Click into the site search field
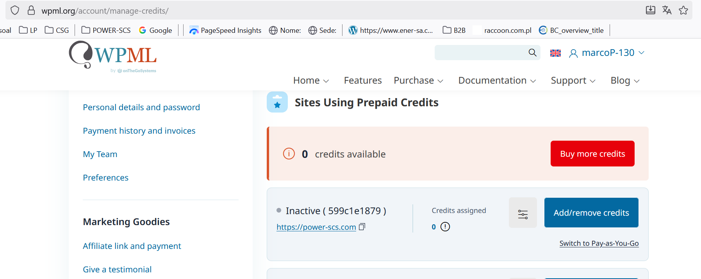The height and width of the screenshot is (279, 701). point(481,53)
